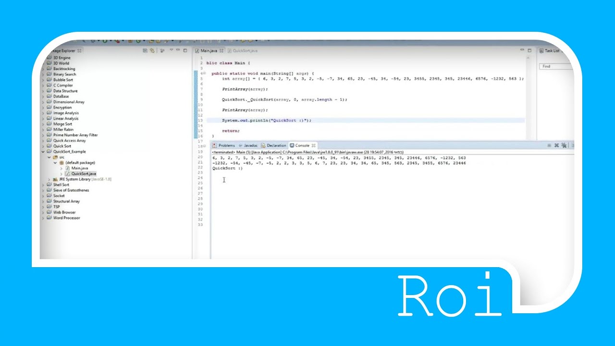Click the 3D Engine project folder icon
Screen dimensions: 615x346
(x=49, y=58)
